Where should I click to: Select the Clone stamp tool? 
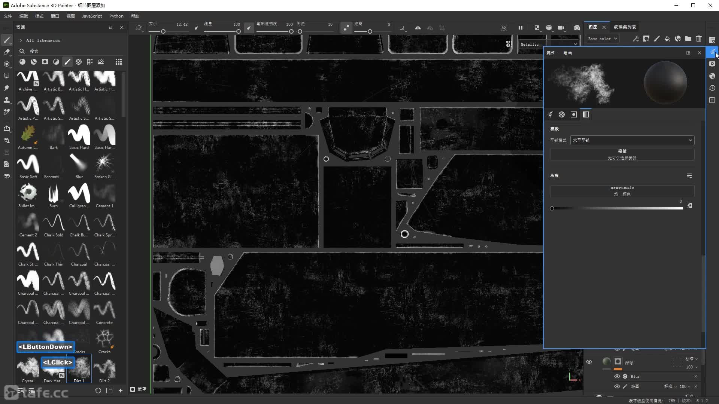[x=7, y=100]
